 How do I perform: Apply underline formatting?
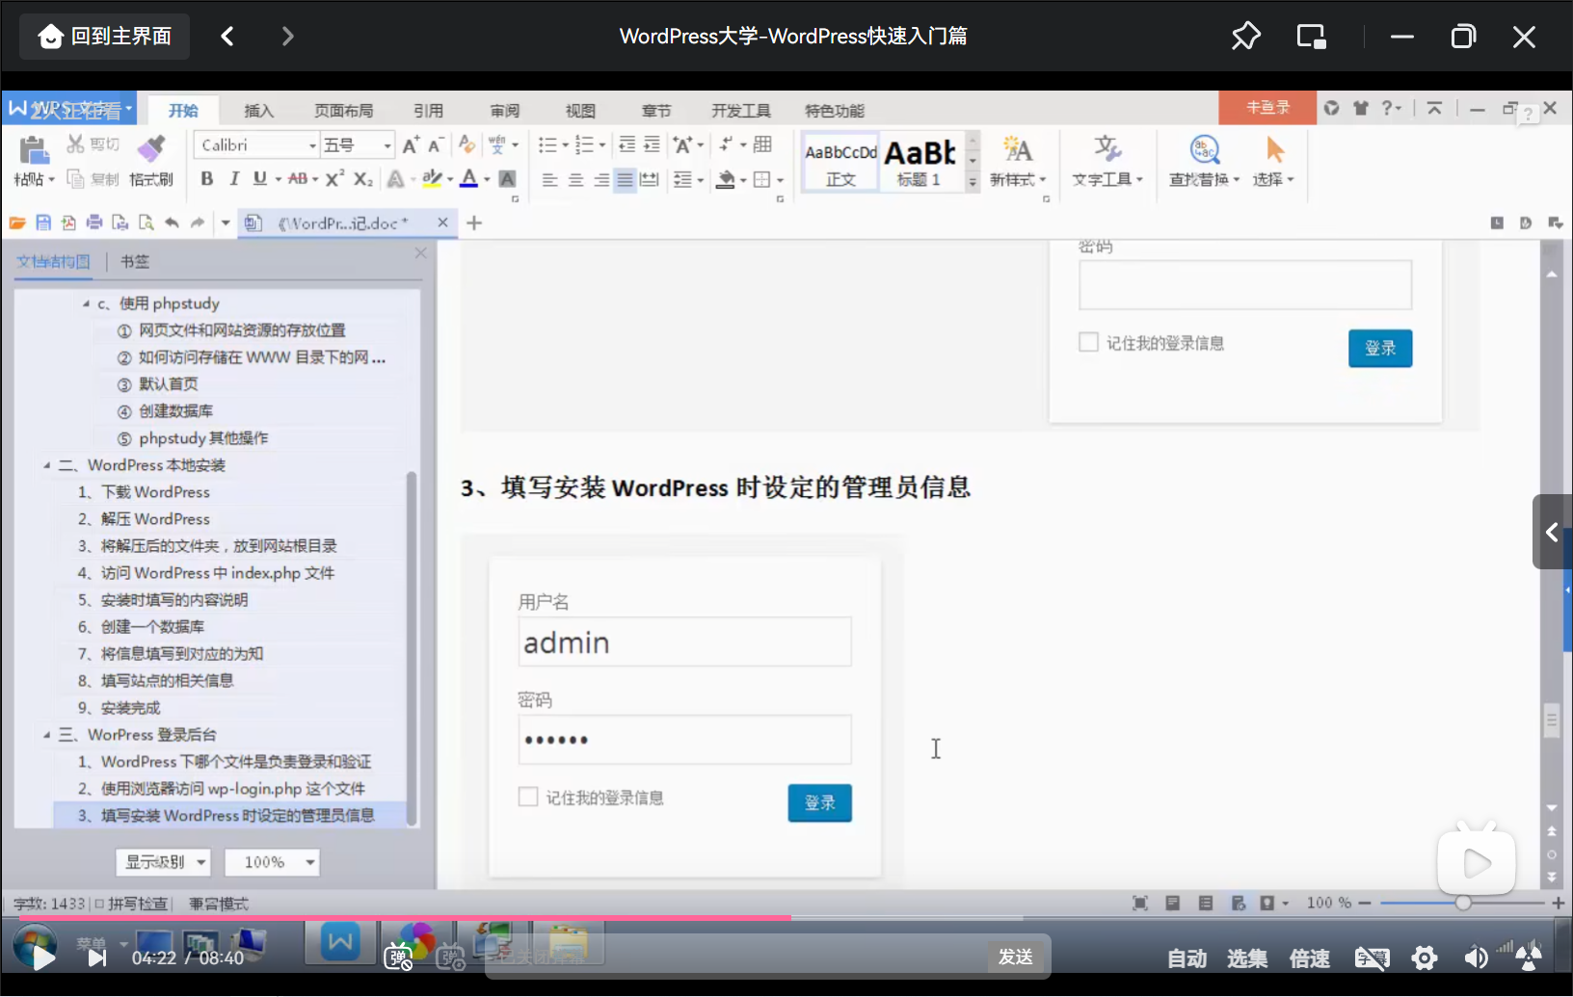[x=259, y=179]
